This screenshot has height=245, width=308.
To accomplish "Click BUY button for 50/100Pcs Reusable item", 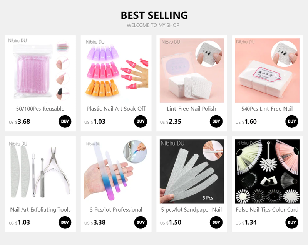I will click(65, 121).
